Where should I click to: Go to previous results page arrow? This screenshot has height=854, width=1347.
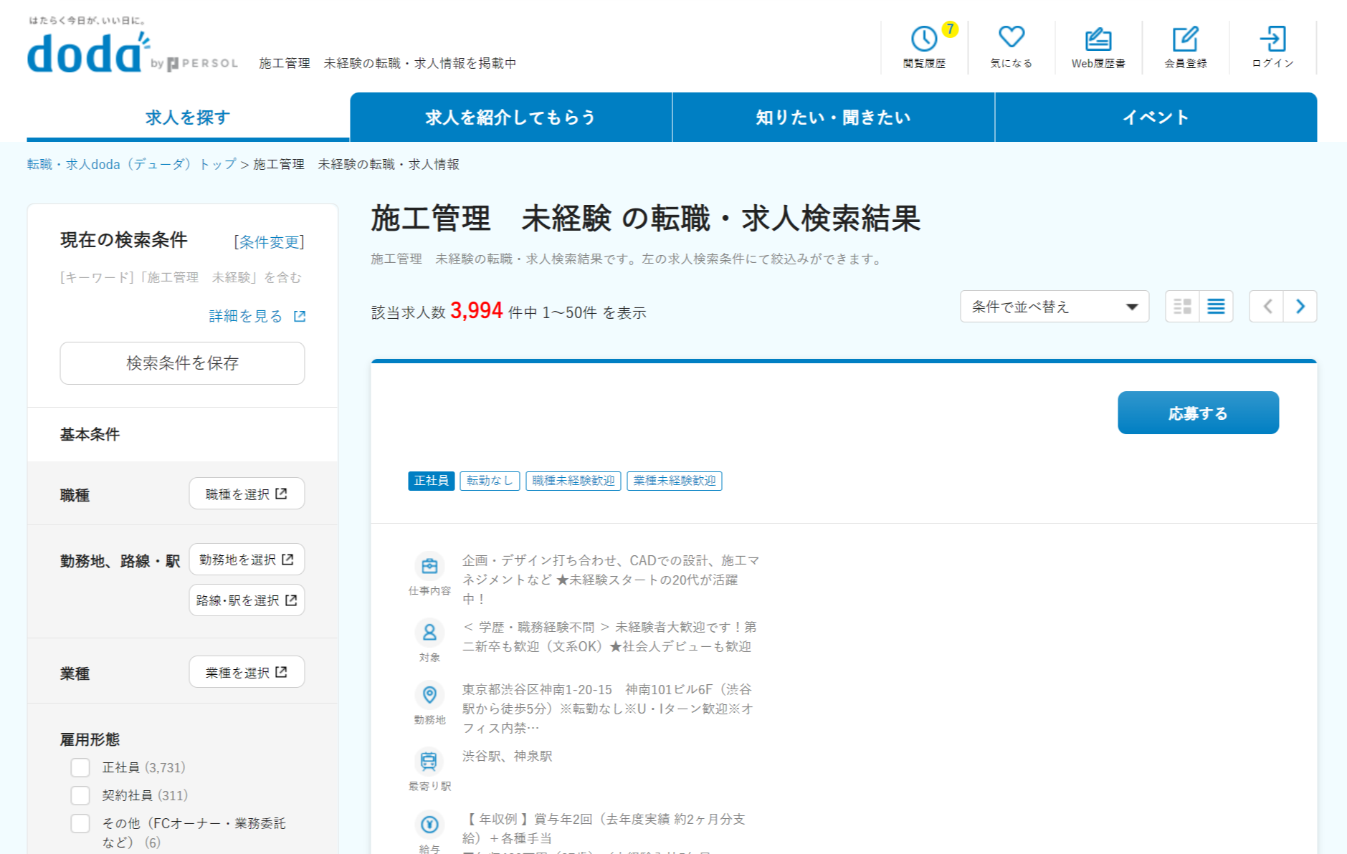(x=1267, y=307)
